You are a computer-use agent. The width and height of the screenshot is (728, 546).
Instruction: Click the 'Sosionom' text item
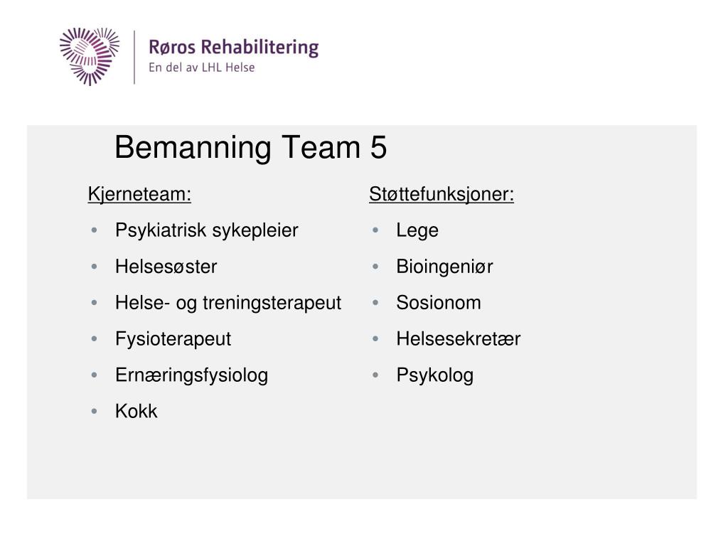click(x=439, y=303)
